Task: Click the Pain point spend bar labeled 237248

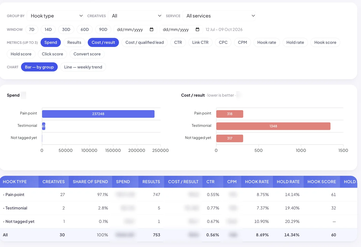Action: coord(98,114)
